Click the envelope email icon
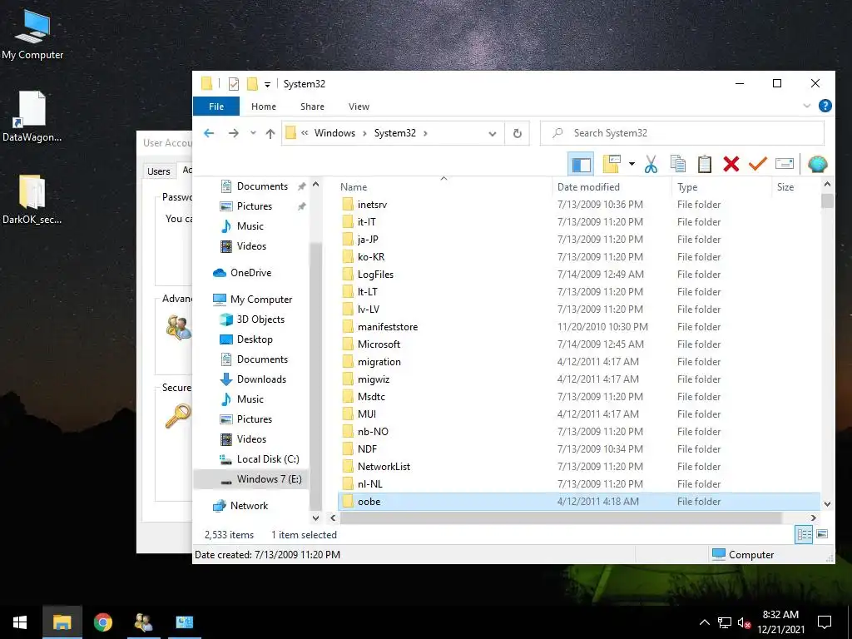The image size is (852, 639). (x=784, y=164)
